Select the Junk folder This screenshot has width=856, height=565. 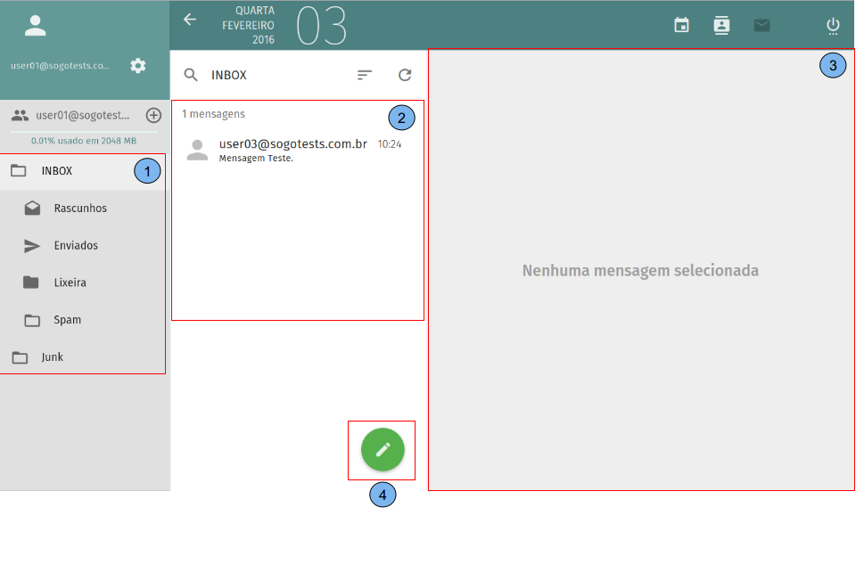click(x=52, y=357)
